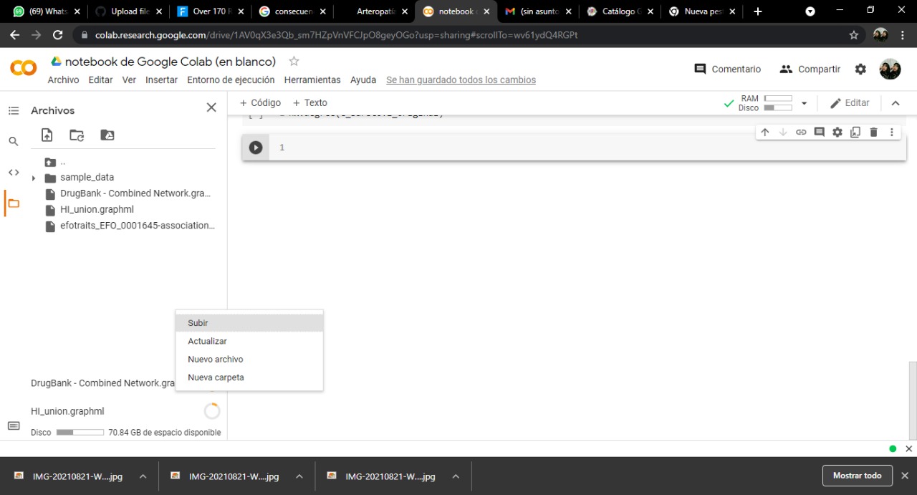This screenshot has width=917, height=495.
Task: Select the sample_data folder
Action: point(87,177)
